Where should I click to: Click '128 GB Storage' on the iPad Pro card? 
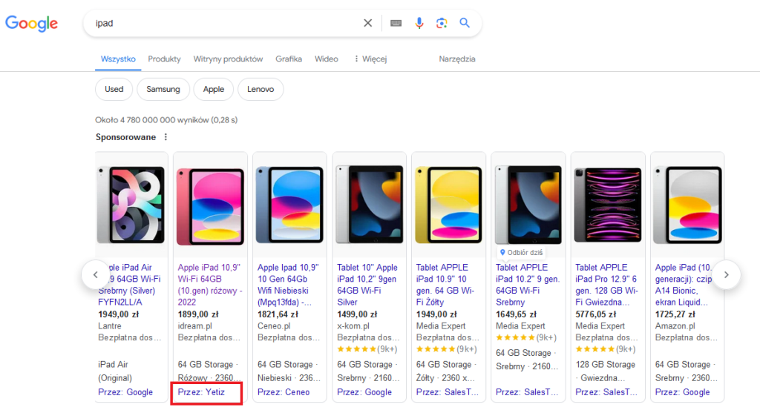point(606,364)
